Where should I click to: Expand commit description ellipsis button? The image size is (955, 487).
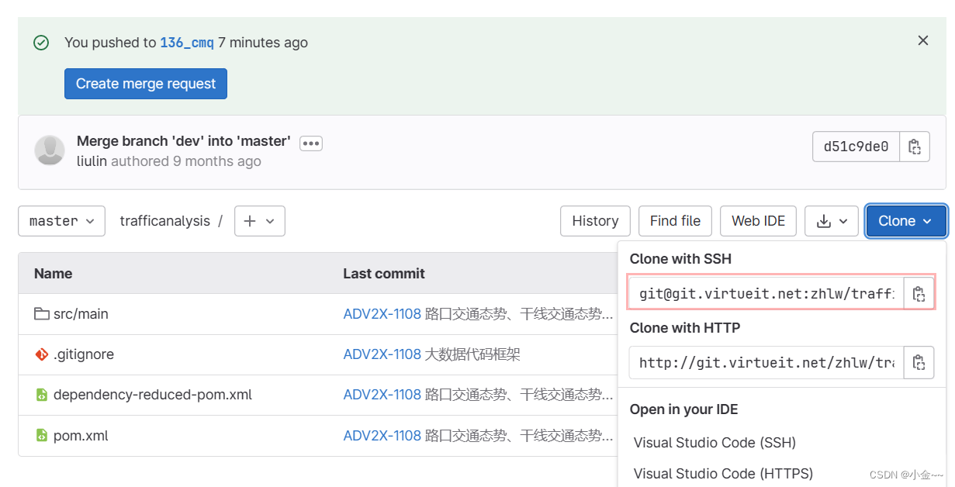point(311,143)
